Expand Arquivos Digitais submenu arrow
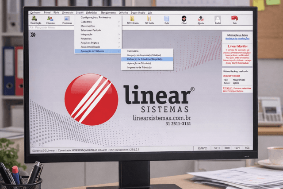Screen dimensions: 283x189 tap(119, 42)
